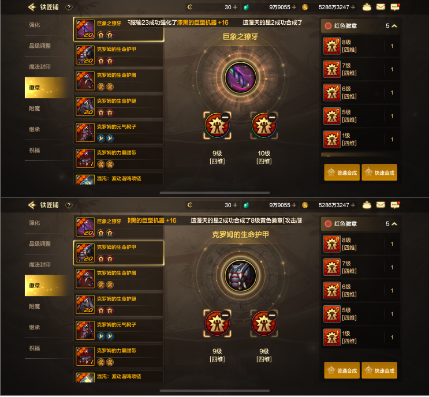Image resolution: width=429 pixels, height=397 pixels.
Task: Click minus on the 9级 badge under 巨象之獠牙
Action: 225,117
